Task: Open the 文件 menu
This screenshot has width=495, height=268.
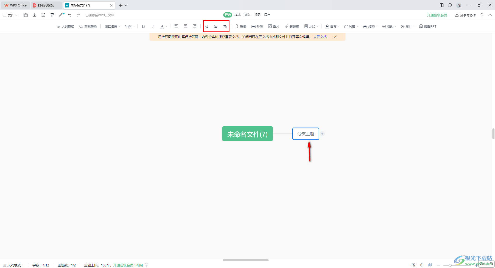Action: point(11,15)
